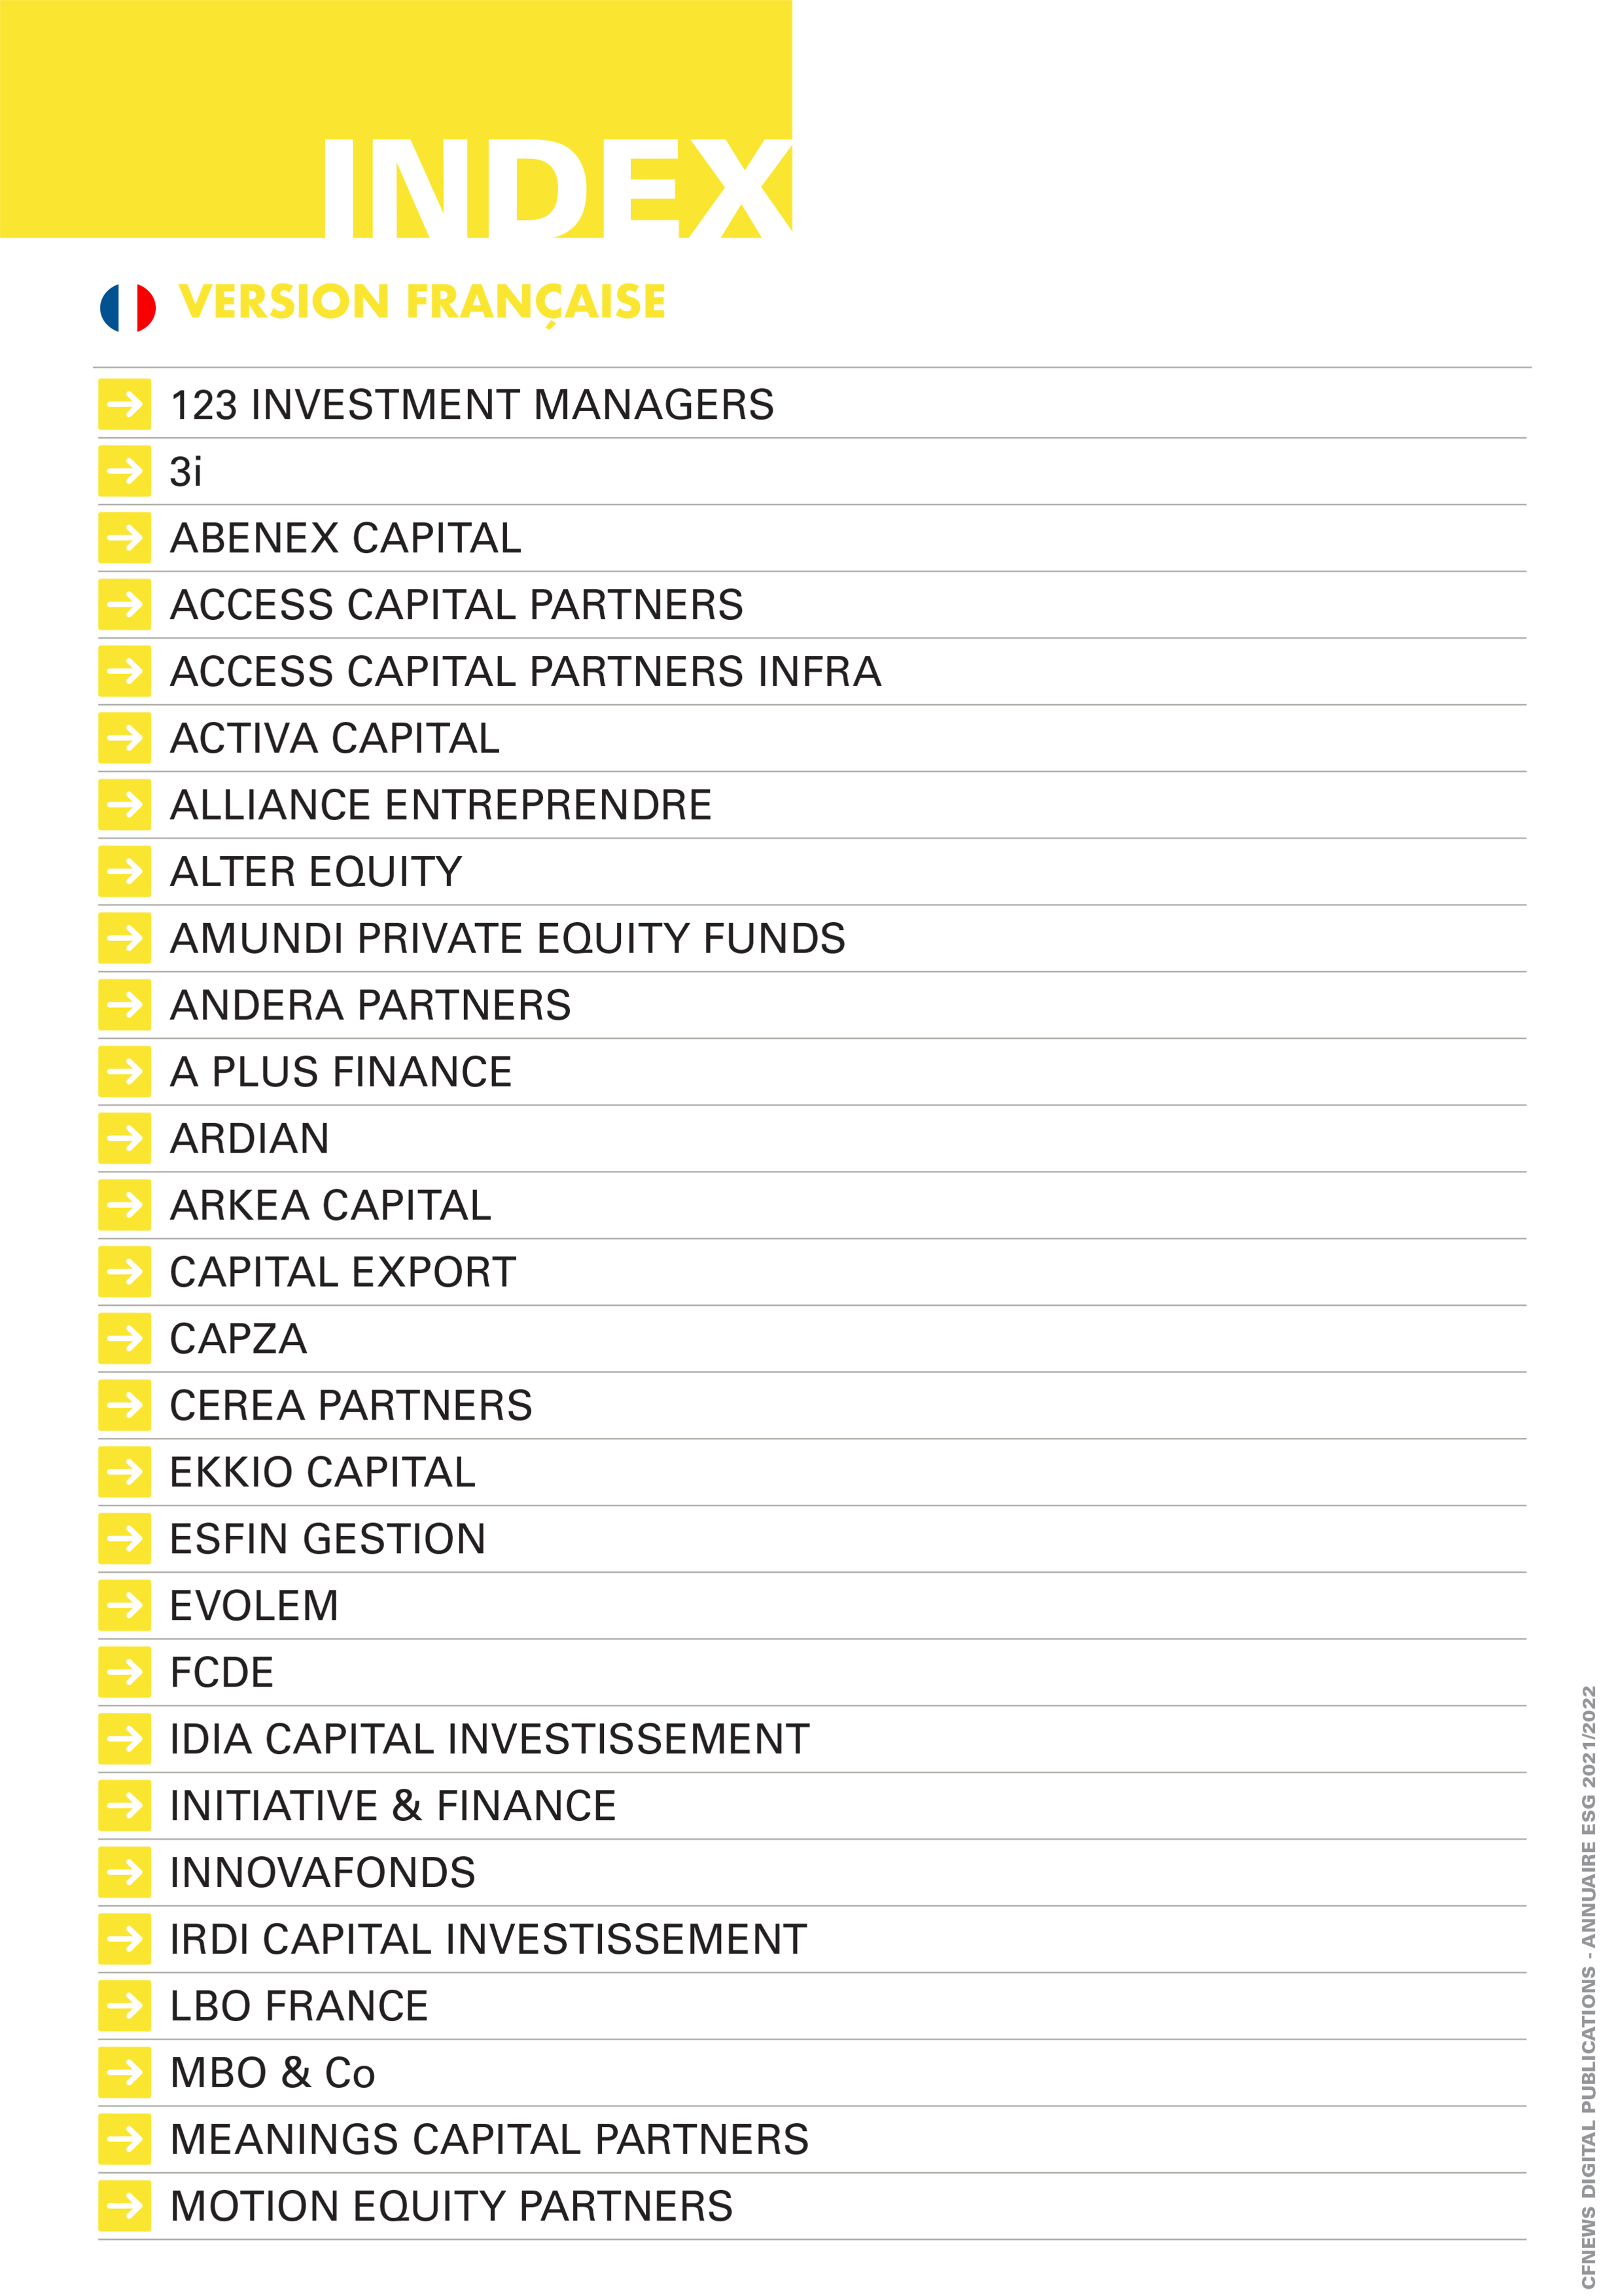Click arrow icon beside Ardian

(x=125, y=1138)
